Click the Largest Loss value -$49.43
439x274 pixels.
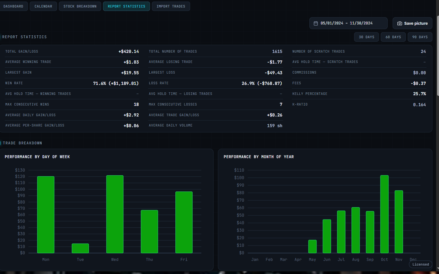coord(274,73)
